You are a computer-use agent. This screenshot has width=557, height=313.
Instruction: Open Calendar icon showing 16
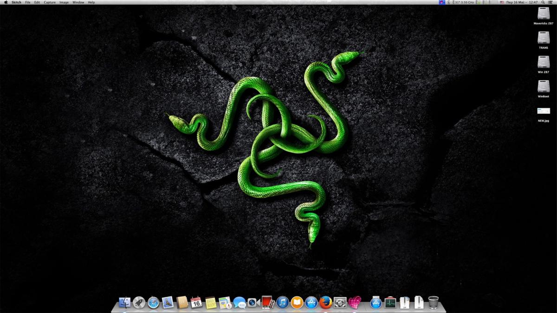click(196, 303)
